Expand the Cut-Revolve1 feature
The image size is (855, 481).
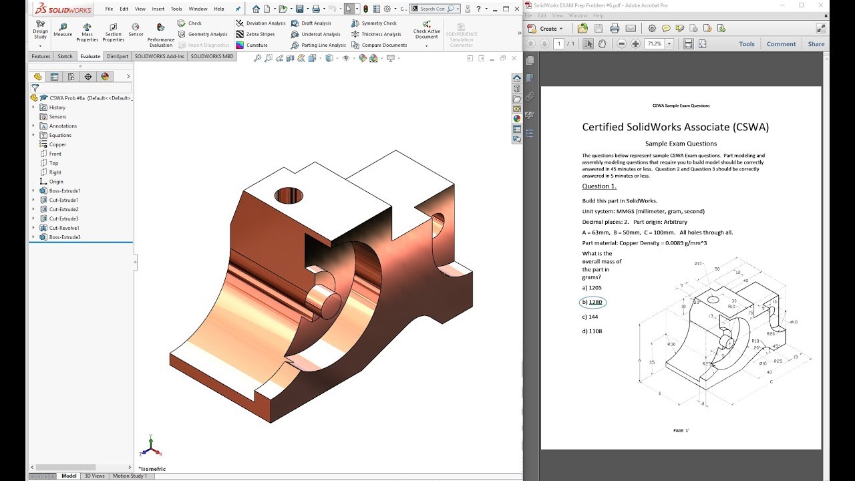33,228
